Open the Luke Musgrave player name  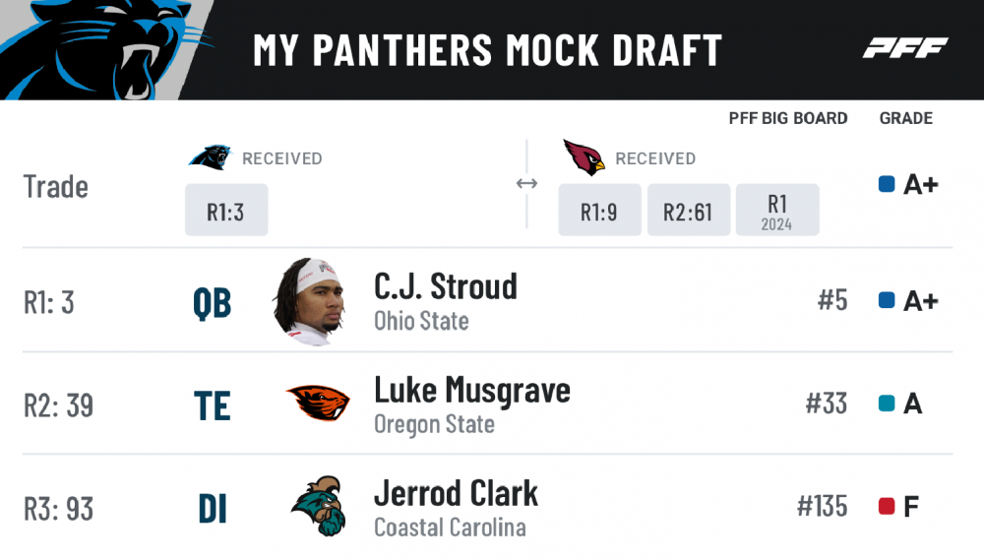(x=471, y=390)
